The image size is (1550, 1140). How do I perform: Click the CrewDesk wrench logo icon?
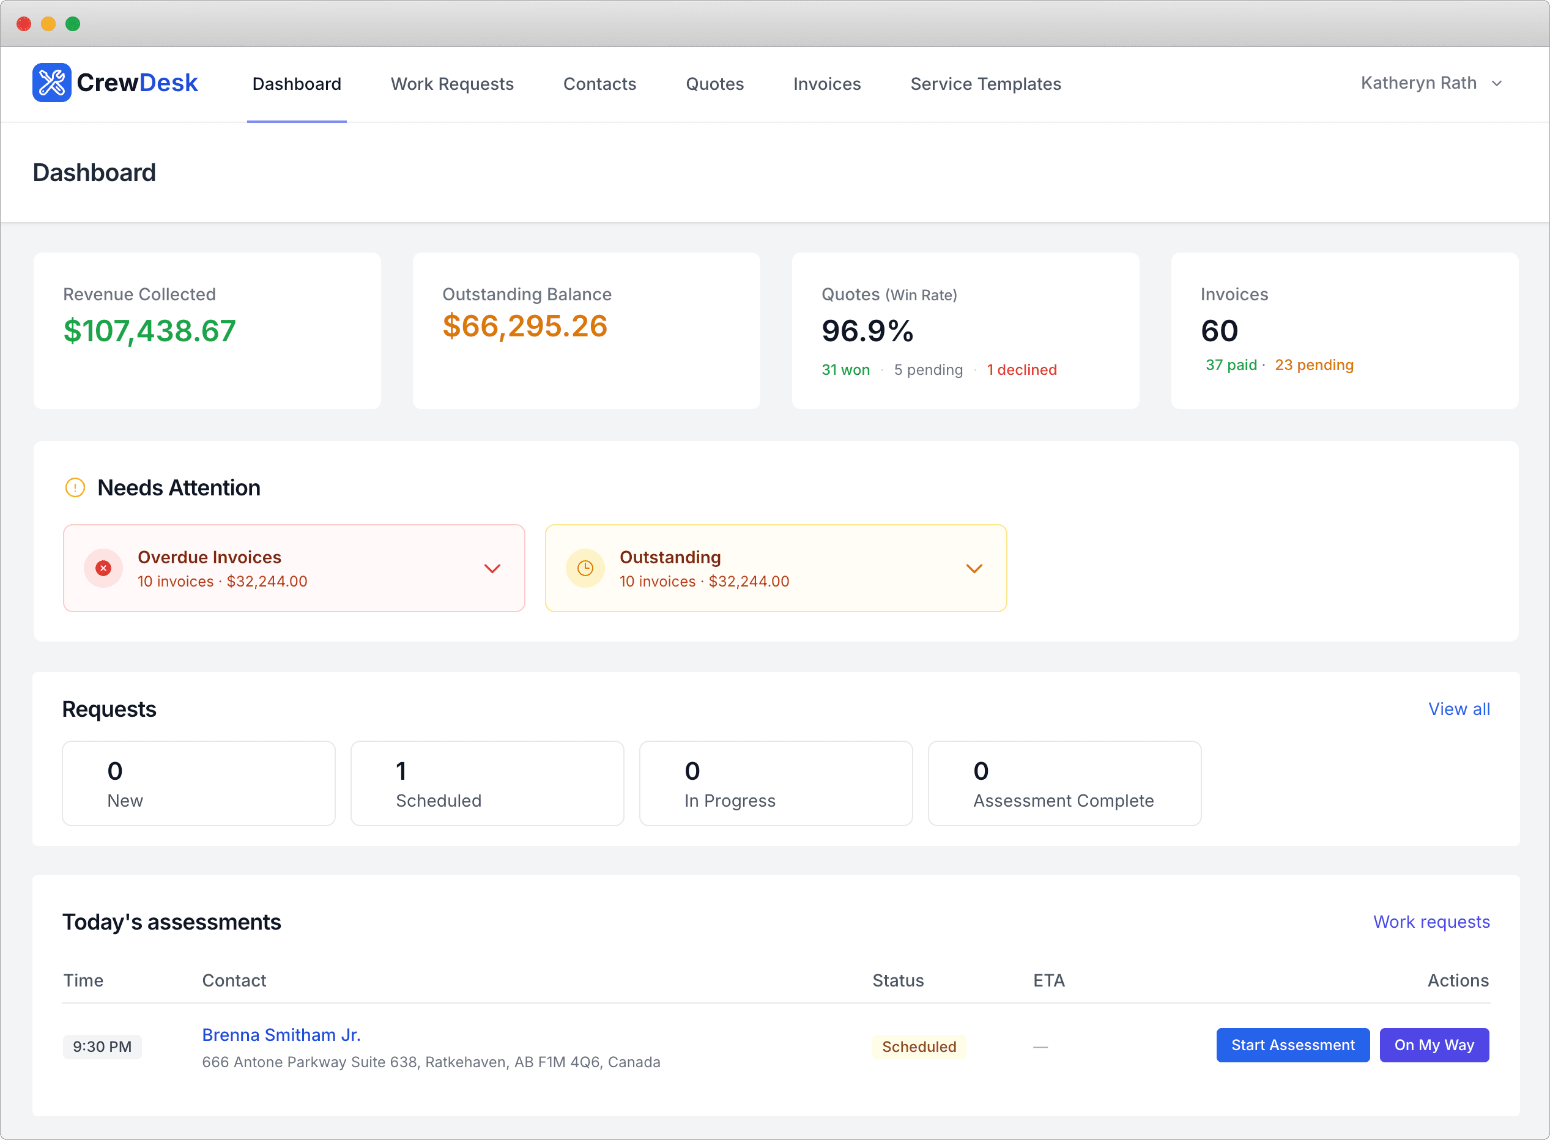[52, 82]
